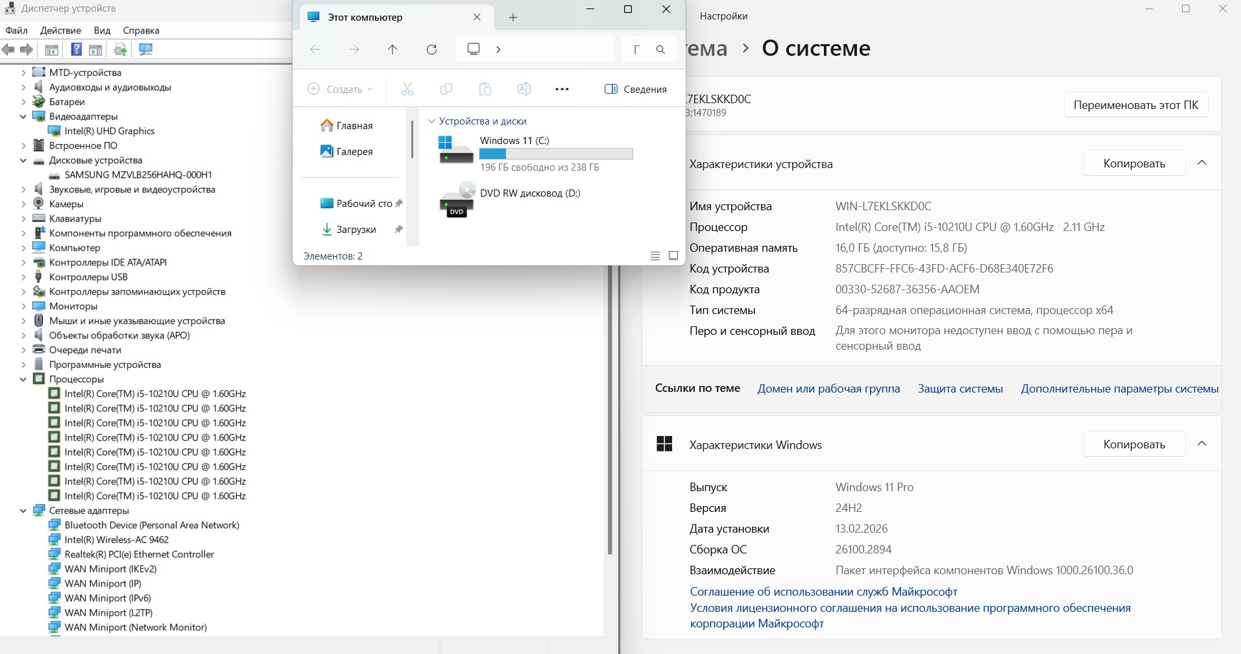1241x654 pixels.
Task: Open the blue question mark Help icon
Action: (76, 49)
